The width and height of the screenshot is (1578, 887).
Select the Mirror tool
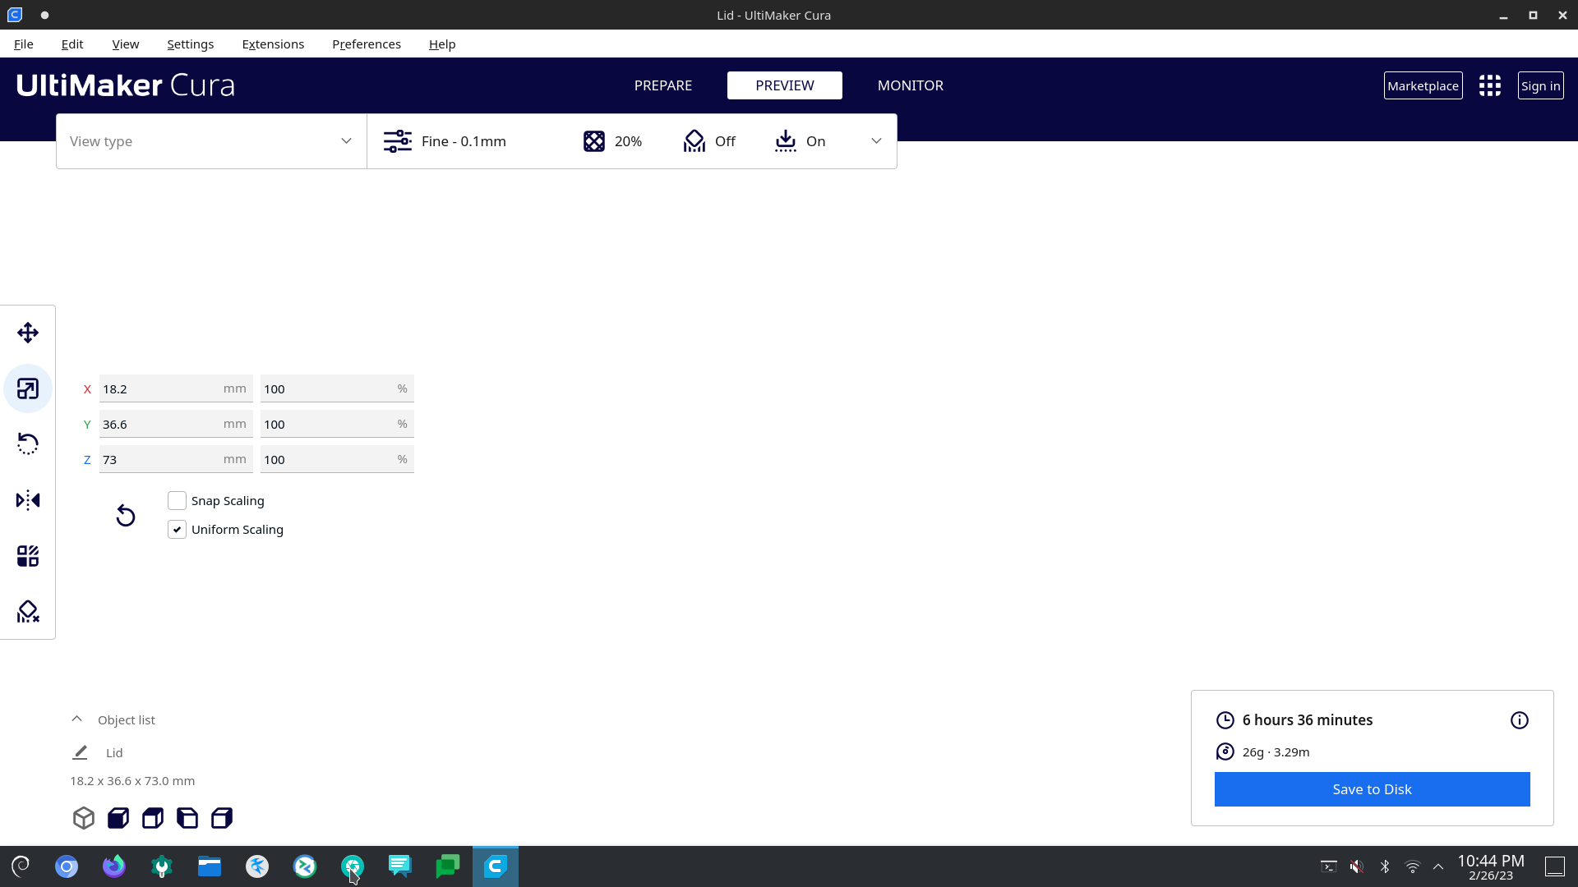[27, 499]
